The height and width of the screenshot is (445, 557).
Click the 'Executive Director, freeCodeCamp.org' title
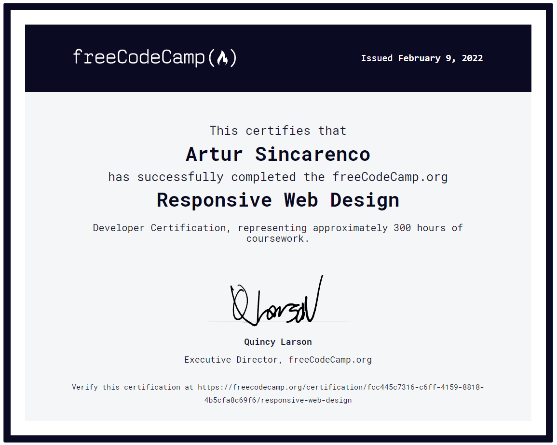(278, 359)
